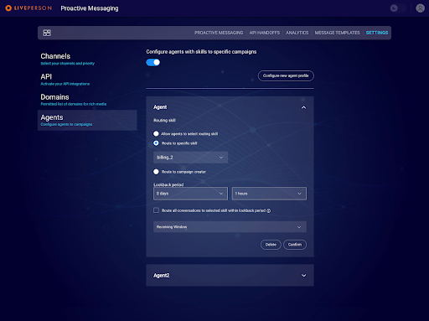Switch to the Analytics tab

click(297, 33)
